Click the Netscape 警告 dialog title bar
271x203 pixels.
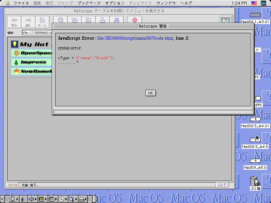coord(153,26)
